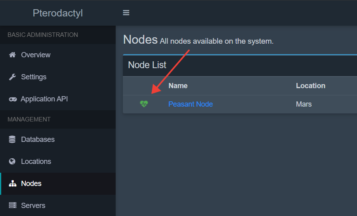Toggle the sidebar with the hamburger icon
The height and width of the screenshot is (216, 357).
click(x=126, y=13)
